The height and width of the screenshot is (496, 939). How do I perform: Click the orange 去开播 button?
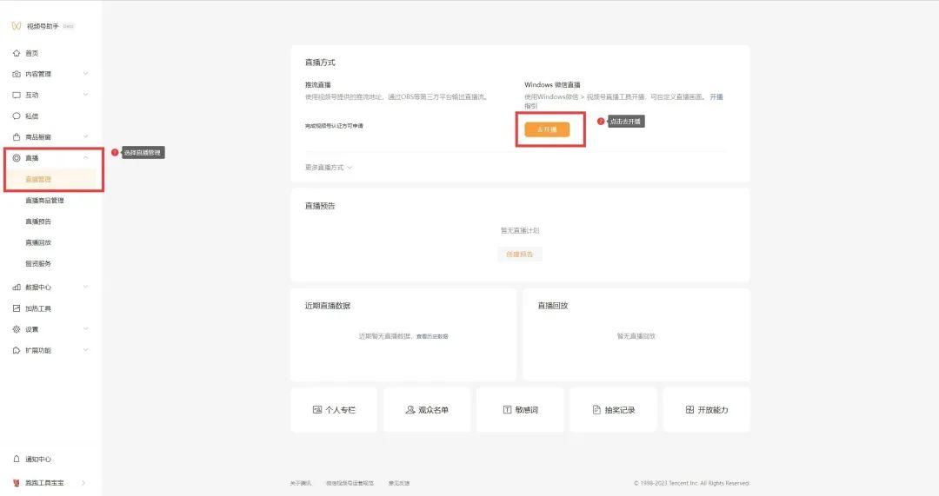[x=547, y=129]
